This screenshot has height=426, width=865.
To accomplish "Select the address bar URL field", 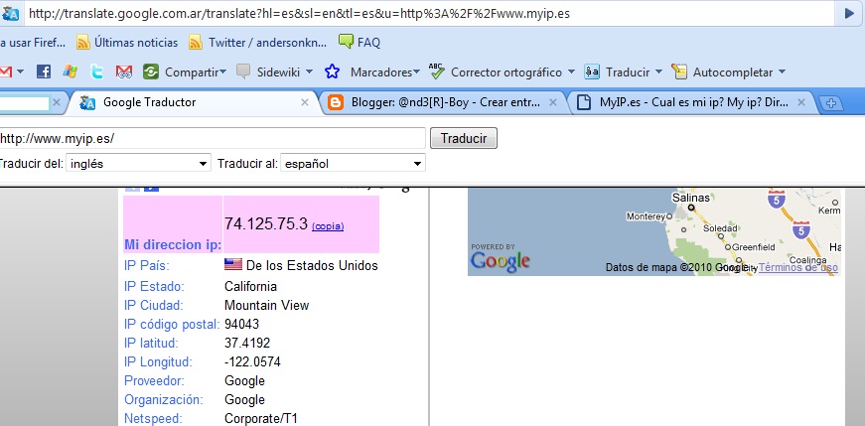I will tap(430, 14).
